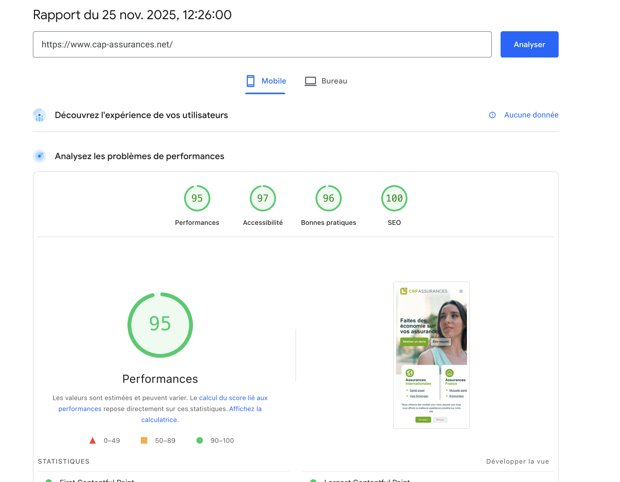Open the calcul du score link
Viewport: 620px width, 482px height.
[233, 398]
